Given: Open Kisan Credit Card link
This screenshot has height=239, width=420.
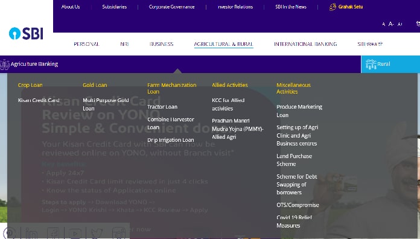Looking at the screenshot, I should click(x=39, y=100).
